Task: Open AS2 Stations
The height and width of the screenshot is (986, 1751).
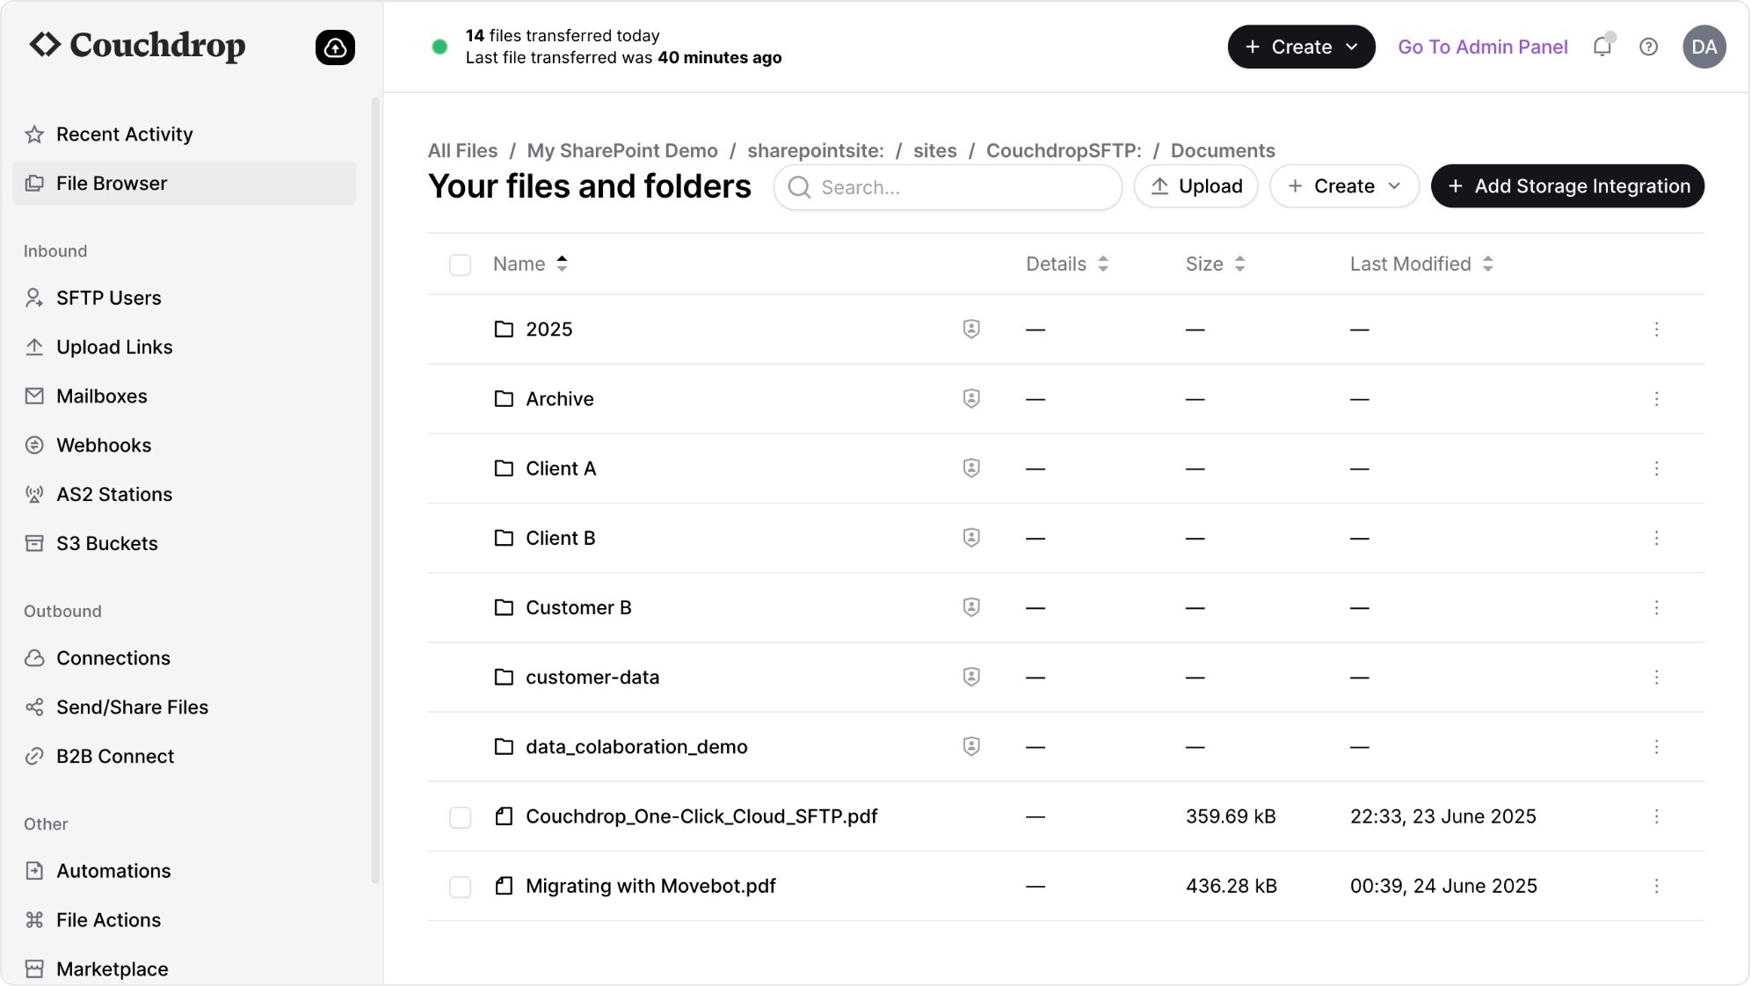Action: point(113,494)
